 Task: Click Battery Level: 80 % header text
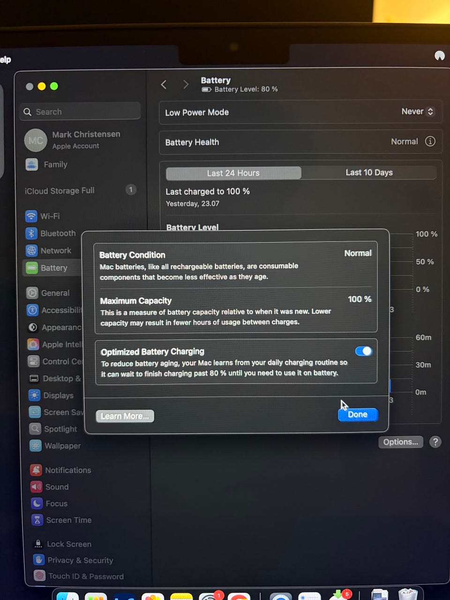coord(246,89)
